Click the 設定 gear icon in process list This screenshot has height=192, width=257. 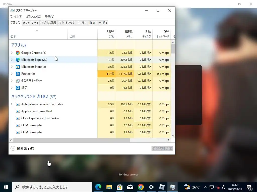click(x=18, y=88)
